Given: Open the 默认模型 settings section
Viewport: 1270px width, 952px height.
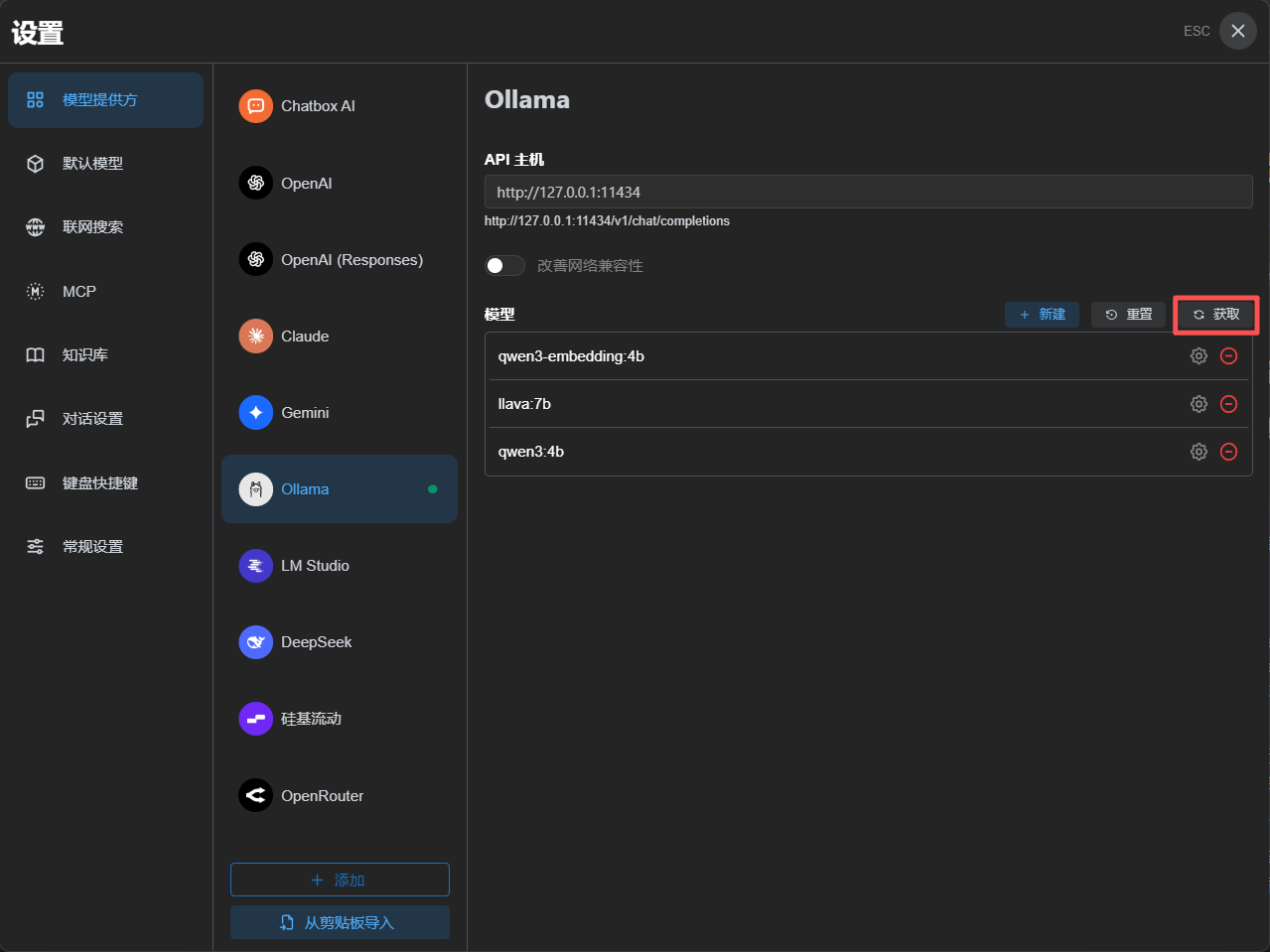Looking at the screenshot, I should (x=105, y=164).
